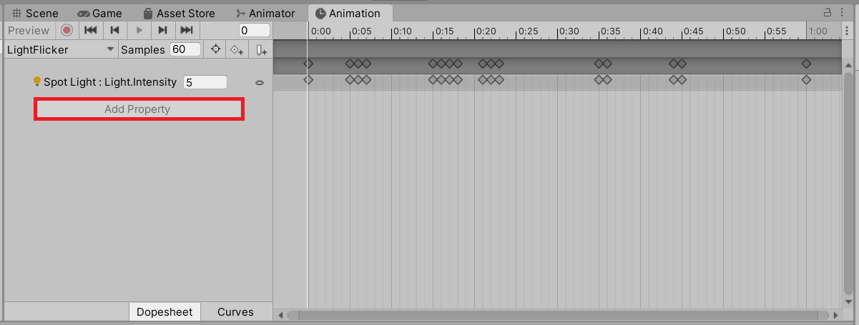Open Light.Intensity property options circle icon
Screen dimensions: 859x325
click(x=260, y=83)
